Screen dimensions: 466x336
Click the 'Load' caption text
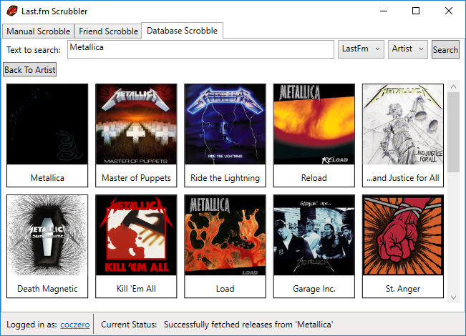pos(225,289)
